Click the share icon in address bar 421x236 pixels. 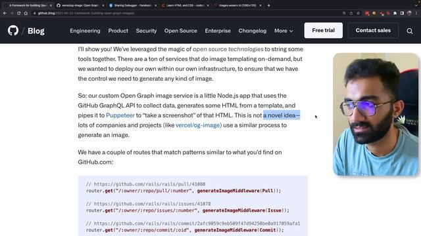click(351, 13)
